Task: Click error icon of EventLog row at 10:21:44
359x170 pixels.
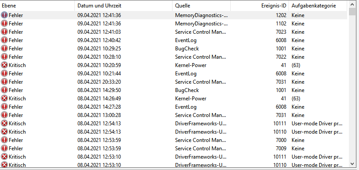Action: click(4, 74)
